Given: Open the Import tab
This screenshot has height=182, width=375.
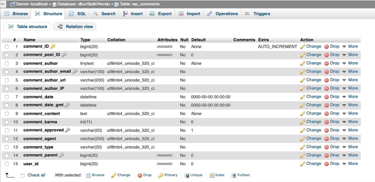Looking at the screenshot, I should [x=189, y=14].
